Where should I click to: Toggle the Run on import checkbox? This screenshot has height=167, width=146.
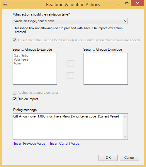pos(14,99)
